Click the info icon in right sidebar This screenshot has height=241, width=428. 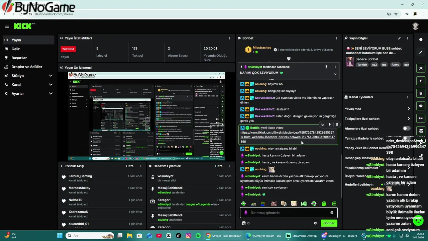click(x=421, y=39)
